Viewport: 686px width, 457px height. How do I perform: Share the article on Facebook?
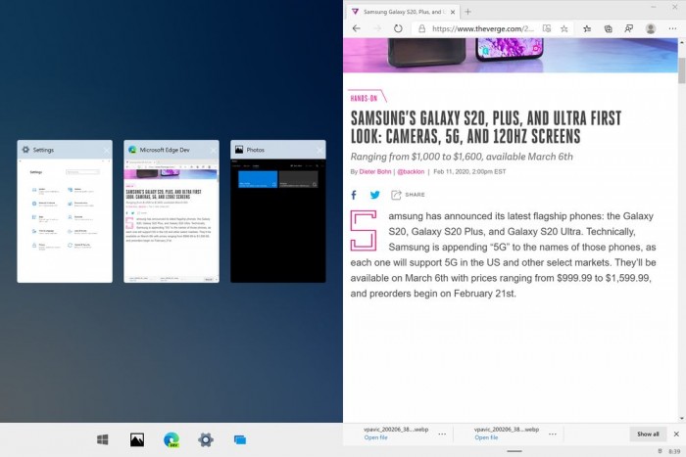(354, 195)
